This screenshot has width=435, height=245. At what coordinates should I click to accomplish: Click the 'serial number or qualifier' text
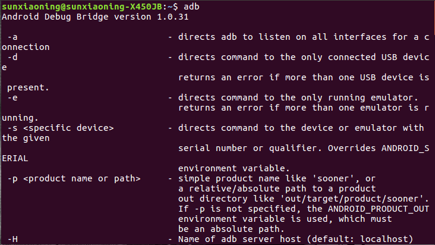pyautogui.click(x=243, y=148)
